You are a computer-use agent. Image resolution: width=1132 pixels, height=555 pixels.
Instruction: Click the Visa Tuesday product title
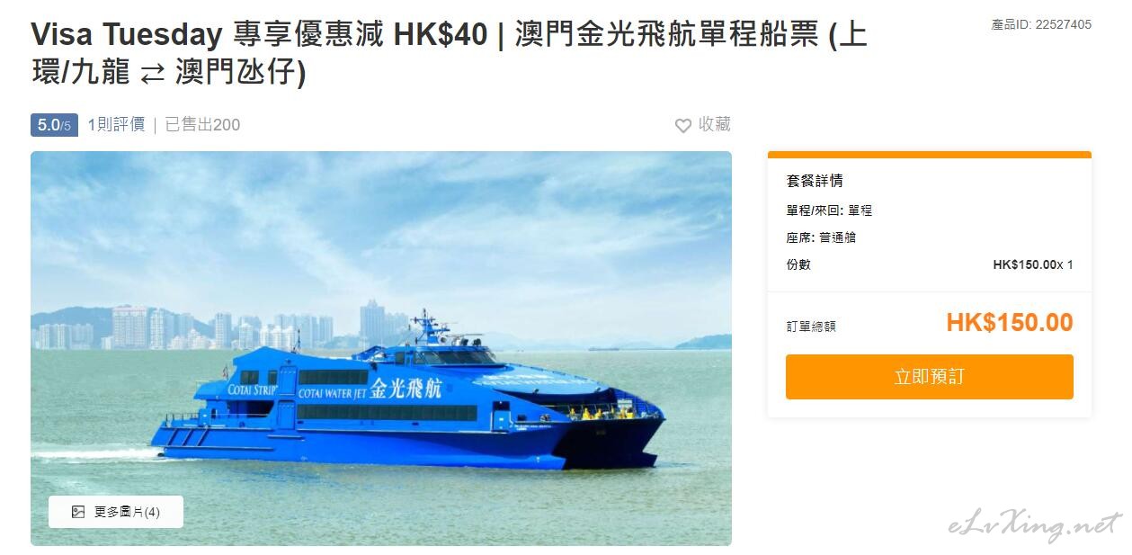[x=449, y=53]
